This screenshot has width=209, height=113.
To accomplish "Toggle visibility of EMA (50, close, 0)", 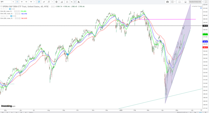I will [x=15, y=11].
